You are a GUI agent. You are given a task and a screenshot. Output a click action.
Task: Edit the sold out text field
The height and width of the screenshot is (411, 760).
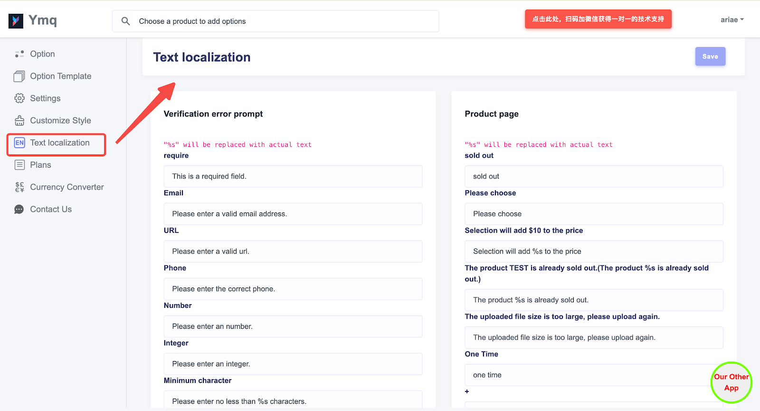(x=594, y=176)
